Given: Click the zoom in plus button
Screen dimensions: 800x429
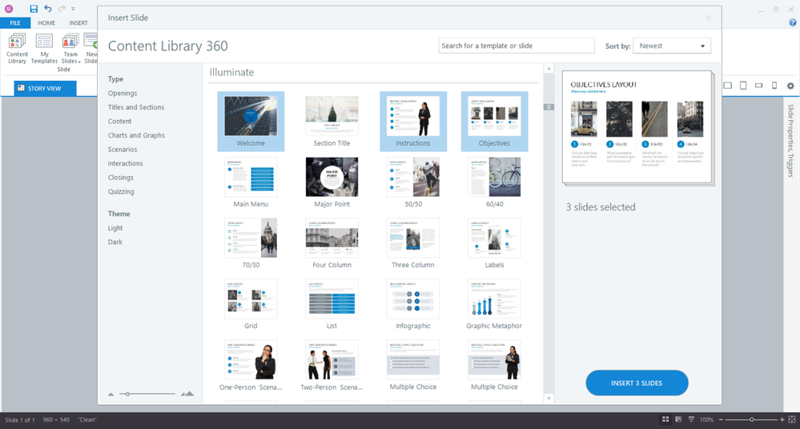Looking at the screenshot, I should pos(782,419).
